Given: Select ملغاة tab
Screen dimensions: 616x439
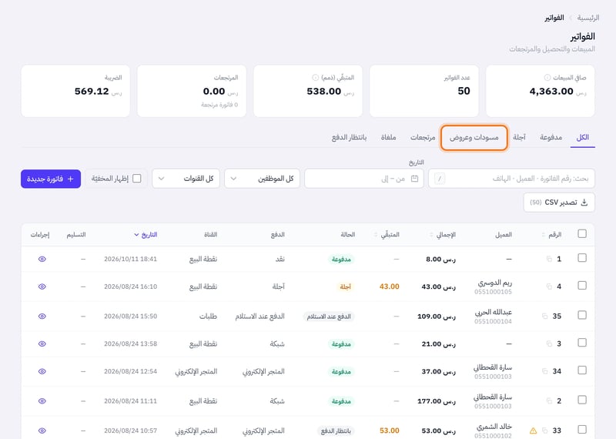Looking at the screenshot, I should 388,137.
